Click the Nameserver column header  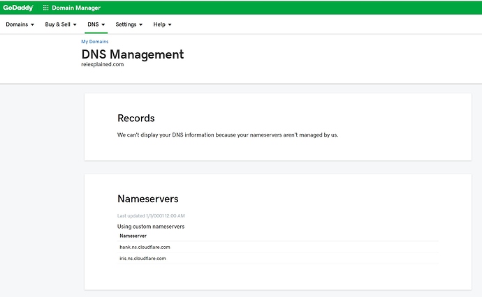click(133, 236)
